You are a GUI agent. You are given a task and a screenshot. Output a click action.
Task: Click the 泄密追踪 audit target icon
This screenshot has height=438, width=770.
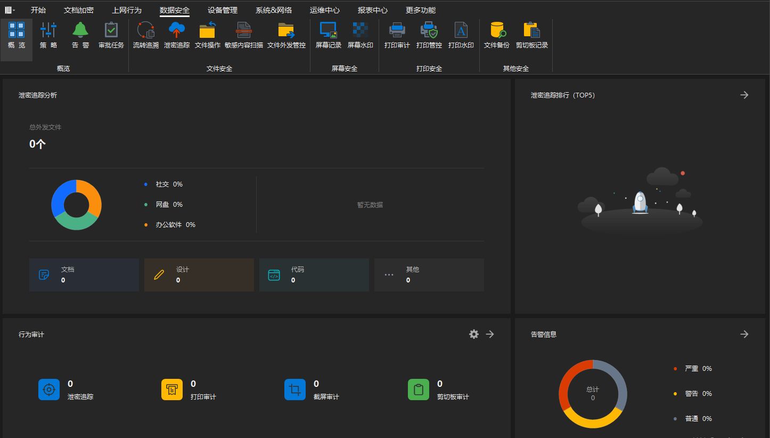49,390
